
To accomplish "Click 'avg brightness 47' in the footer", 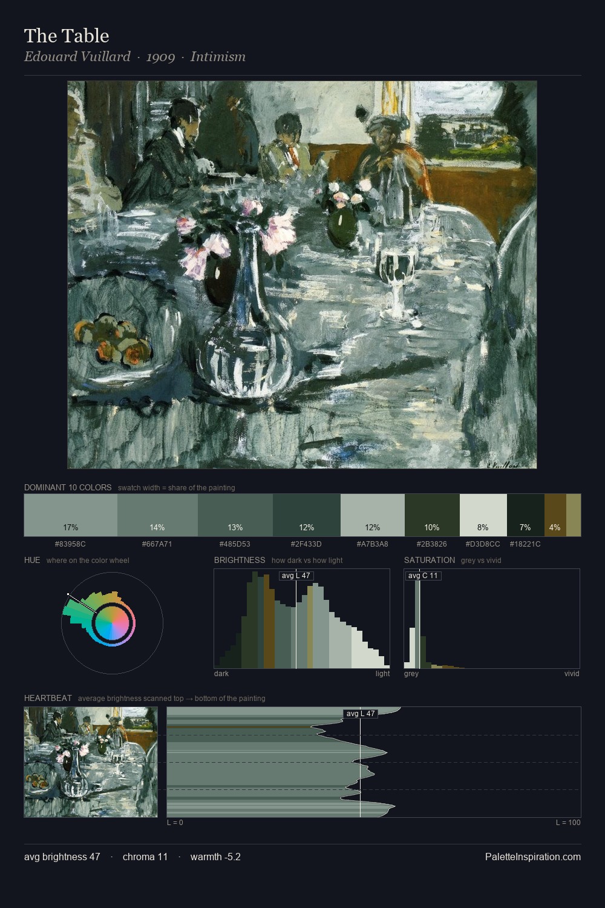I will [x=62, y=857].
